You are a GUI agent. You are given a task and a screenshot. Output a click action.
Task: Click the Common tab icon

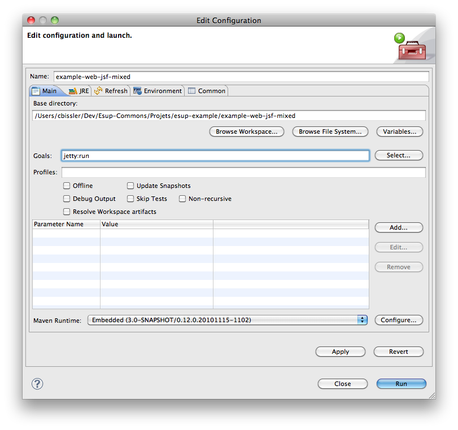point(192,91)
